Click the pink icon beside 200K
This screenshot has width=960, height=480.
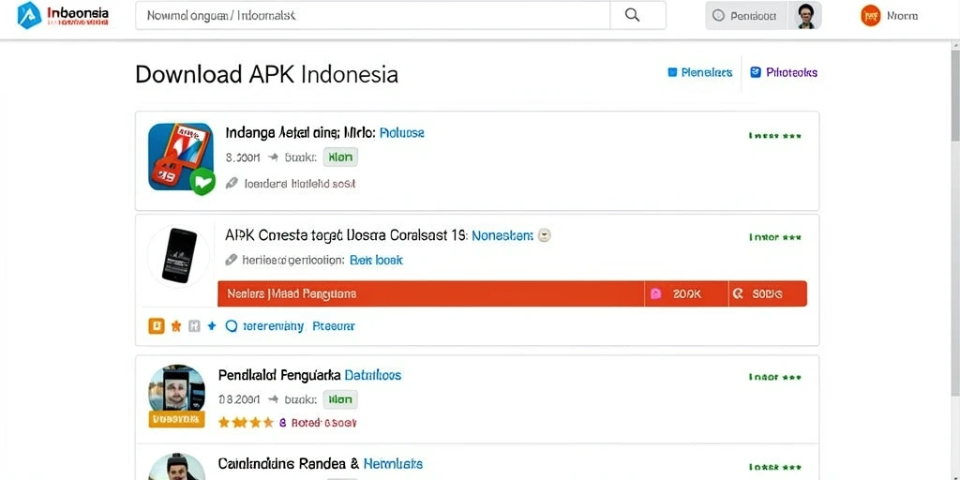tap(655, 294)
